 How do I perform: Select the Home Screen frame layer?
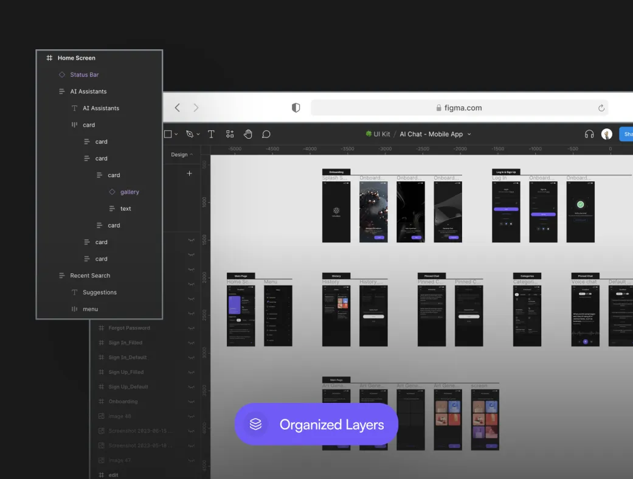pos(76,58)
